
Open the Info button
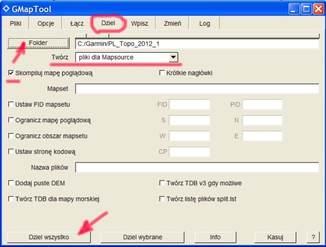[x=215, y=237]
